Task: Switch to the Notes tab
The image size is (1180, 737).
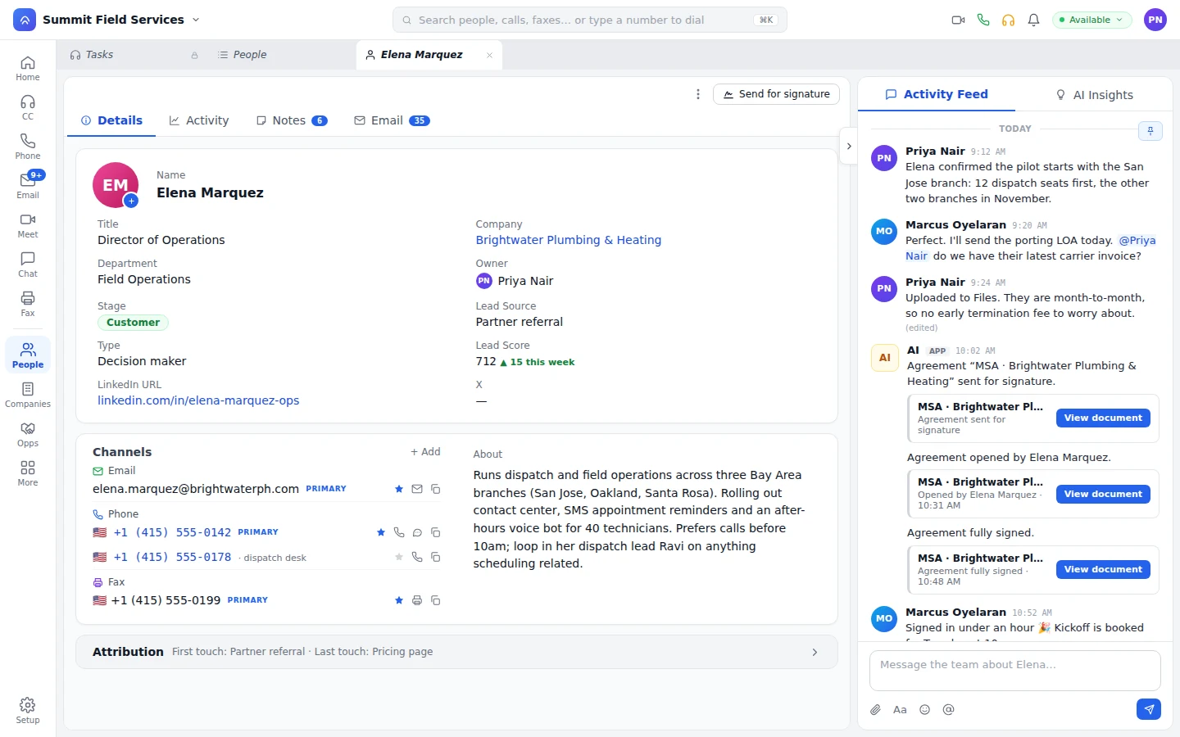Action: pos(292,120)
